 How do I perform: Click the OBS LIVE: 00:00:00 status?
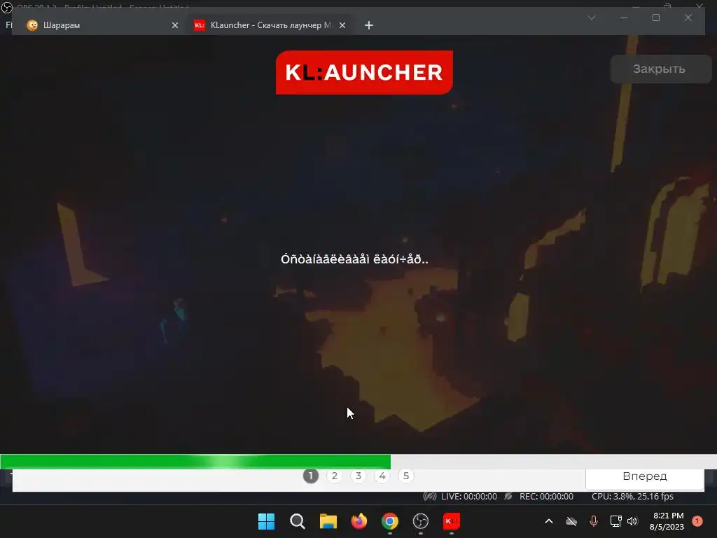468,497
